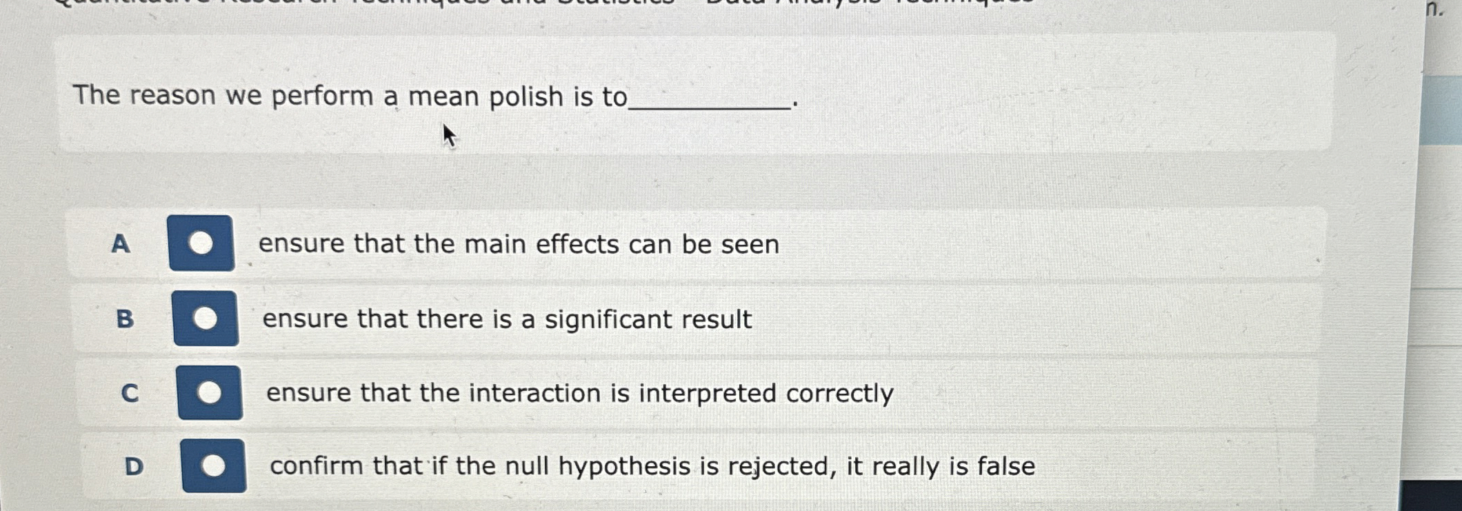The height and width of the screenshot is (511, 1462).
Task: Click the letter label B
Action: (x=126, y=319)
